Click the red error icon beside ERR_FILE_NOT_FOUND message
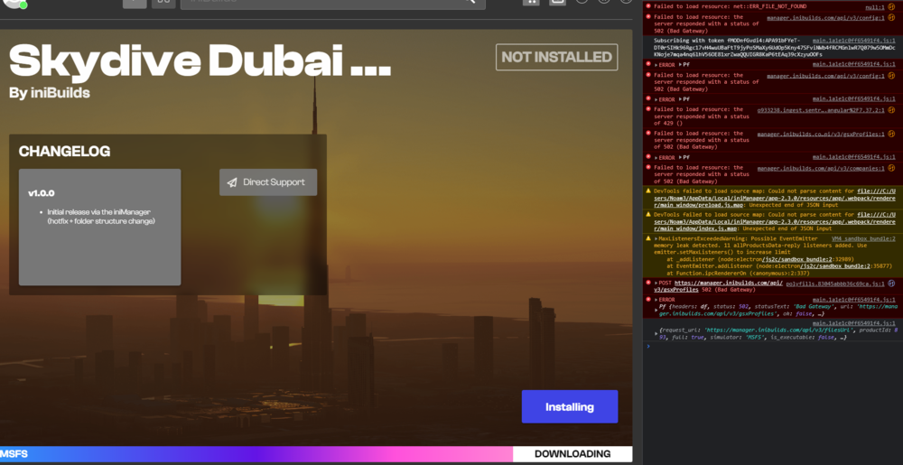Image resolution: width=903 pixels, height=465 pixels. (648, 6)
